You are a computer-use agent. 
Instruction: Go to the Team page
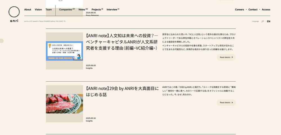pos(48,10)
